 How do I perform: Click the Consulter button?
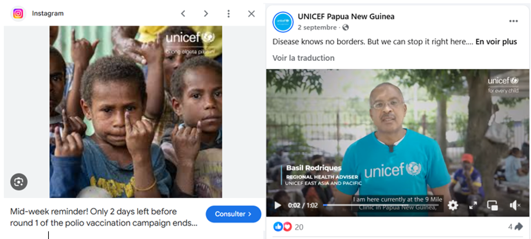233,214
